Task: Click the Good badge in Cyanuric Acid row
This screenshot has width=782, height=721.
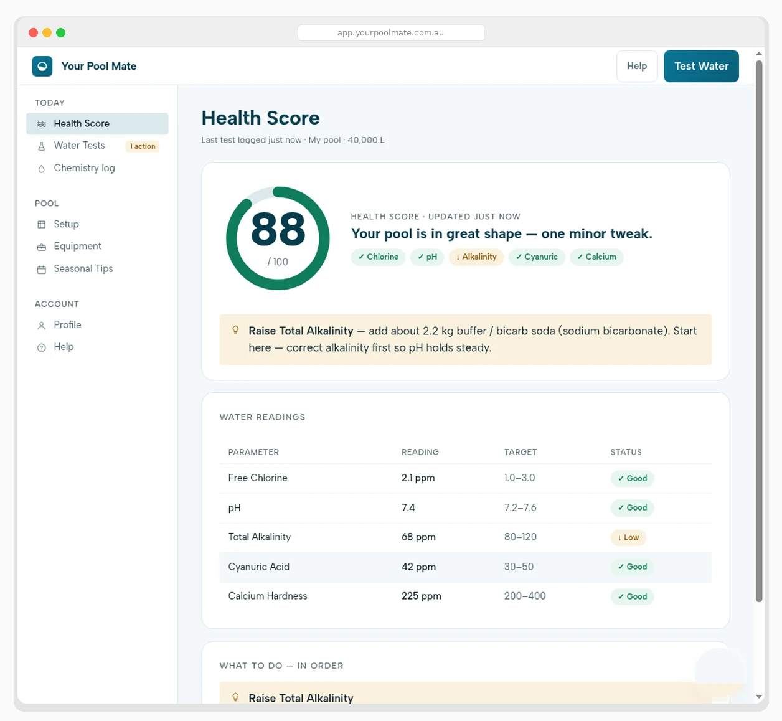Action: tap(632, 567)
